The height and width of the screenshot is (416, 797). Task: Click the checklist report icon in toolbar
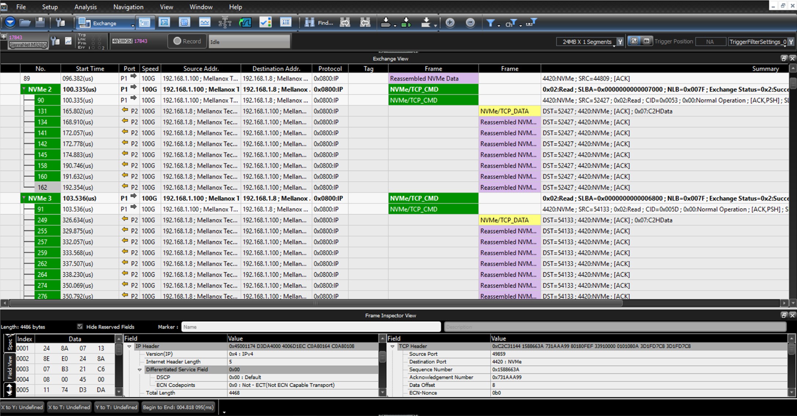265,23
